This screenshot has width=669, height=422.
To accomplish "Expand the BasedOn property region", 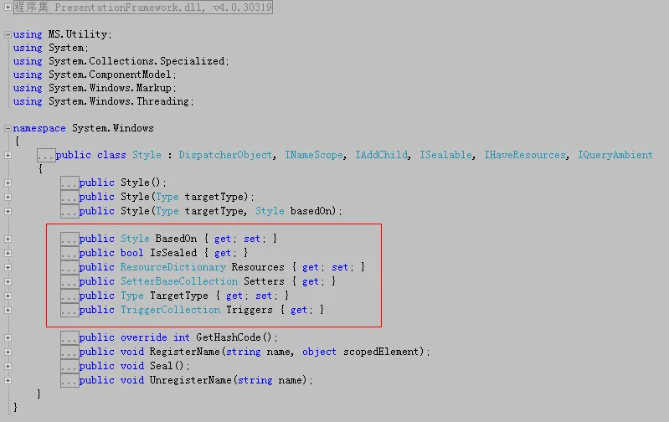I will (8, 239).
